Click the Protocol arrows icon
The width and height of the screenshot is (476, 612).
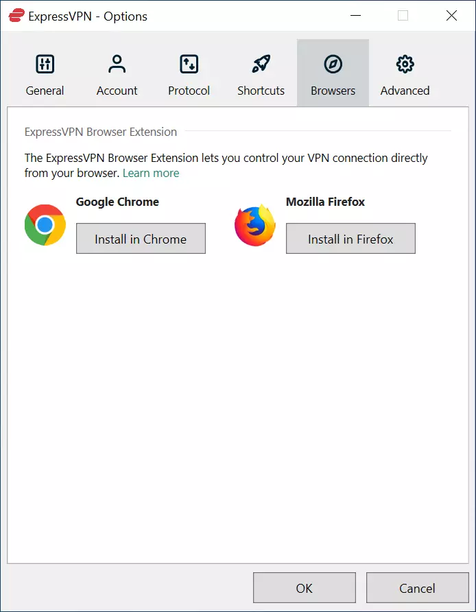[189, 64]
